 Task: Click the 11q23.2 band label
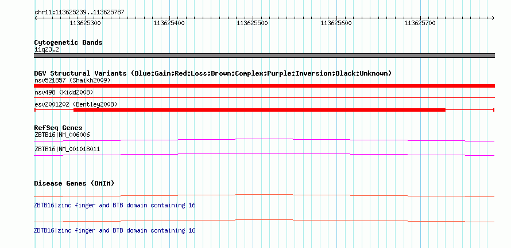(47, 50)
